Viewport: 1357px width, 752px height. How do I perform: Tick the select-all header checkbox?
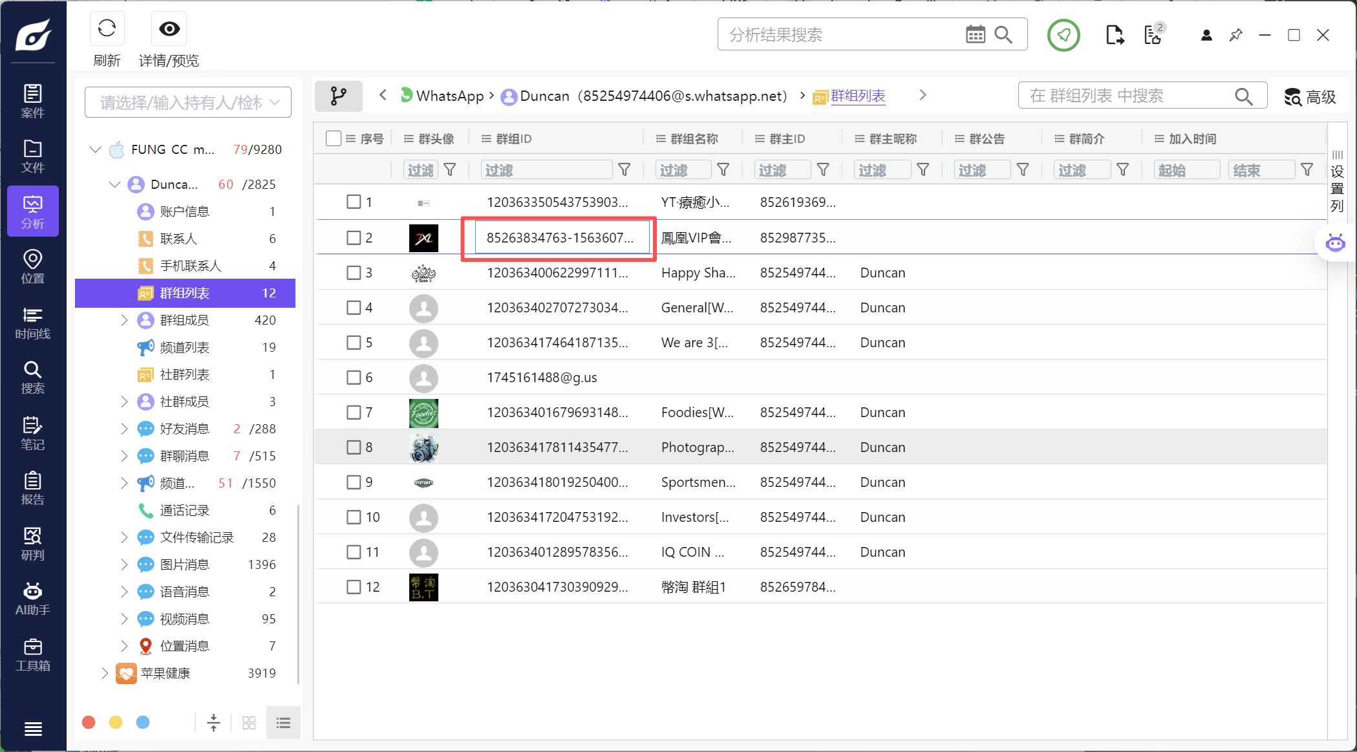pos(334,138)
